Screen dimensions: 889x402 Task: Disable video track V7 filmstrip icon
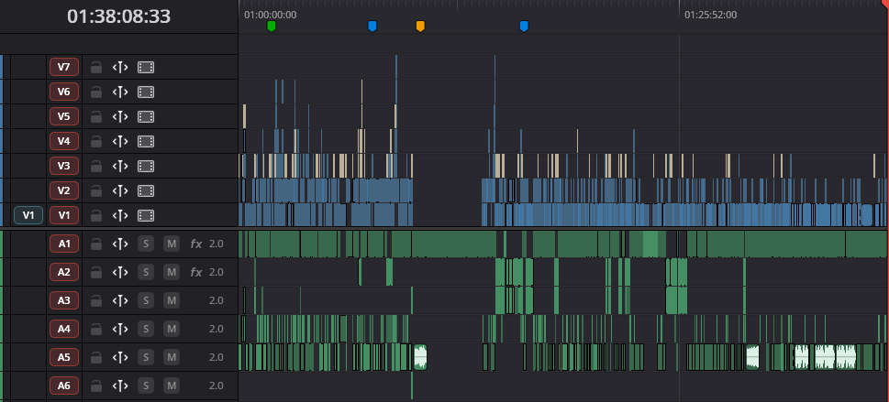146,68
